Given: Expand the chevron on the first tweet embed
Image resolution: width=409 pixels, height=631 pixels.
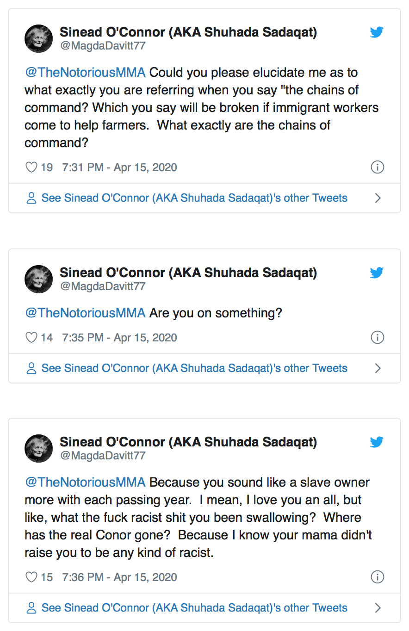Looking at the screenshot, I should 378,198.
